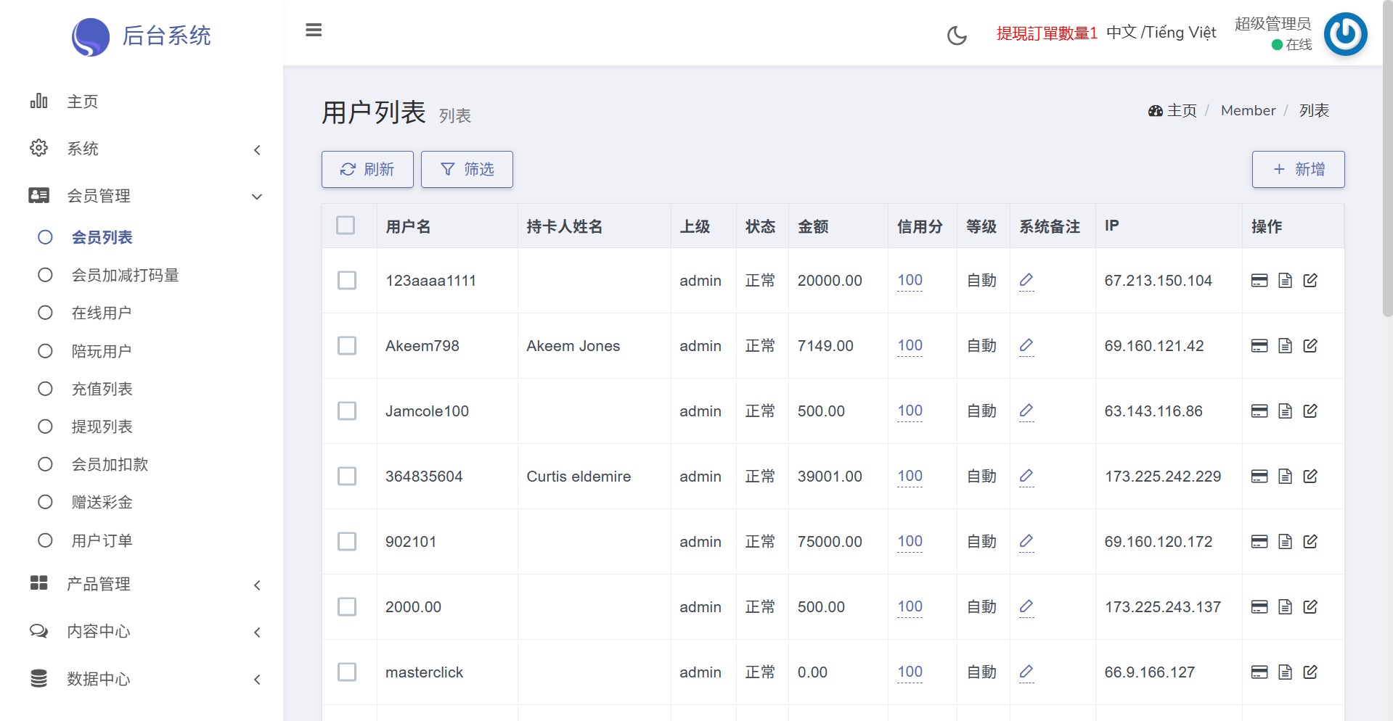The image size is (1393, 721).
Task: Select checkbox for user Akeem798
Action: click(347, 346)
